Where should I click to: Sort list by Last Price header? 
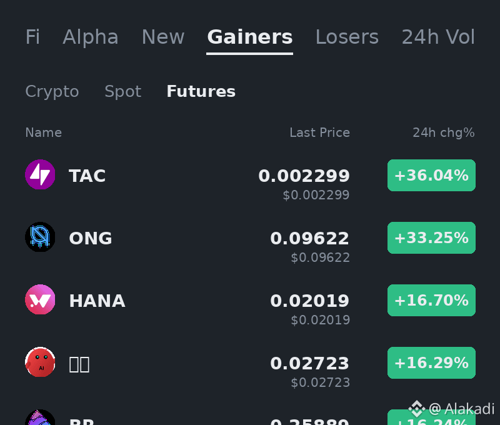[319, 132]
